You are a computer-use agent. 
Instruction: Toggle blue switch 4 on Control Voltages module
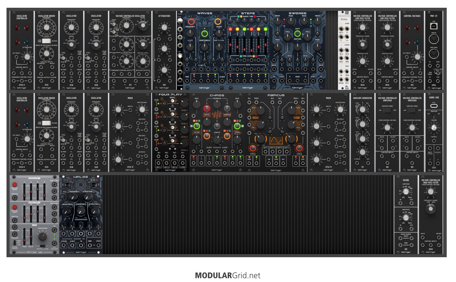pos(418,42)
